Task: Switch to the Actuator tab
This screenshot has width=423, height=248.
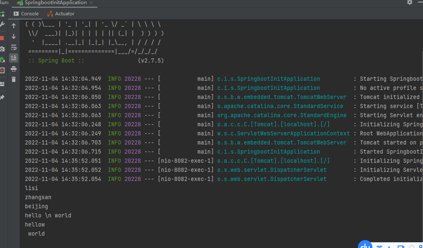Action: tap(61, 14)
